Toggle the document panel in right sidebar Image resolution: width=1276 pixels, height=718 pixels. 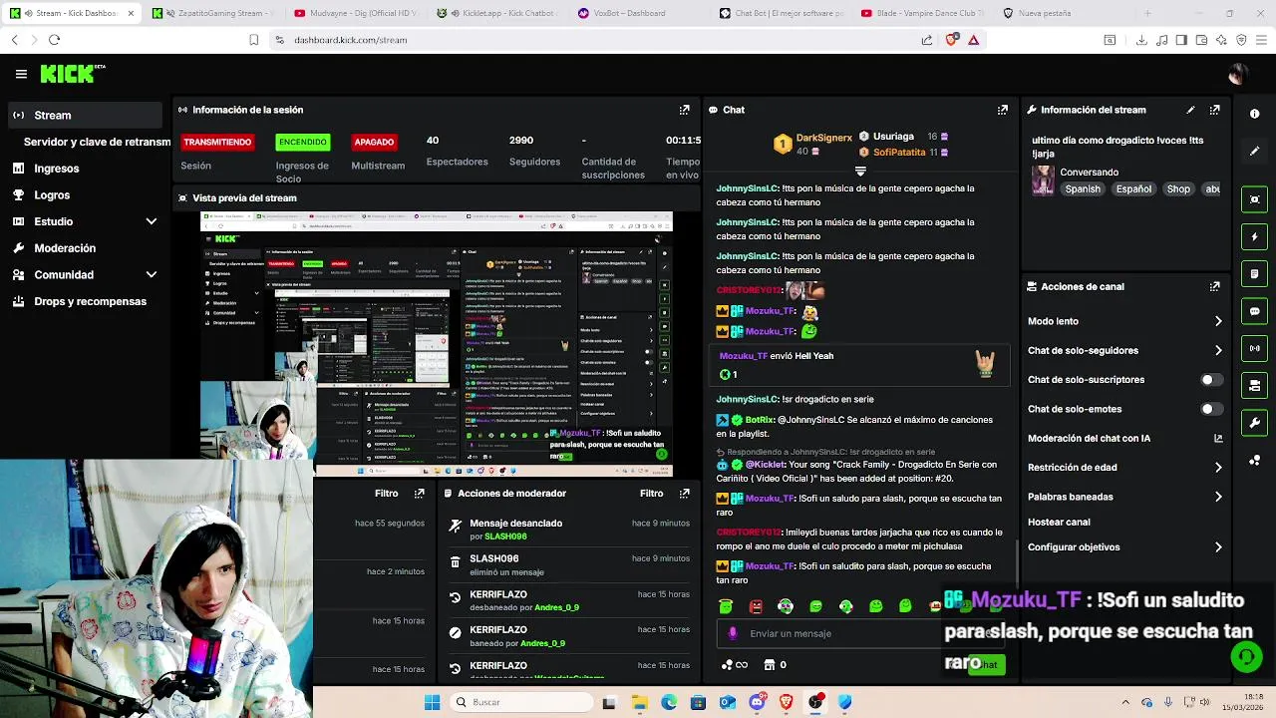click(1255, 274)
